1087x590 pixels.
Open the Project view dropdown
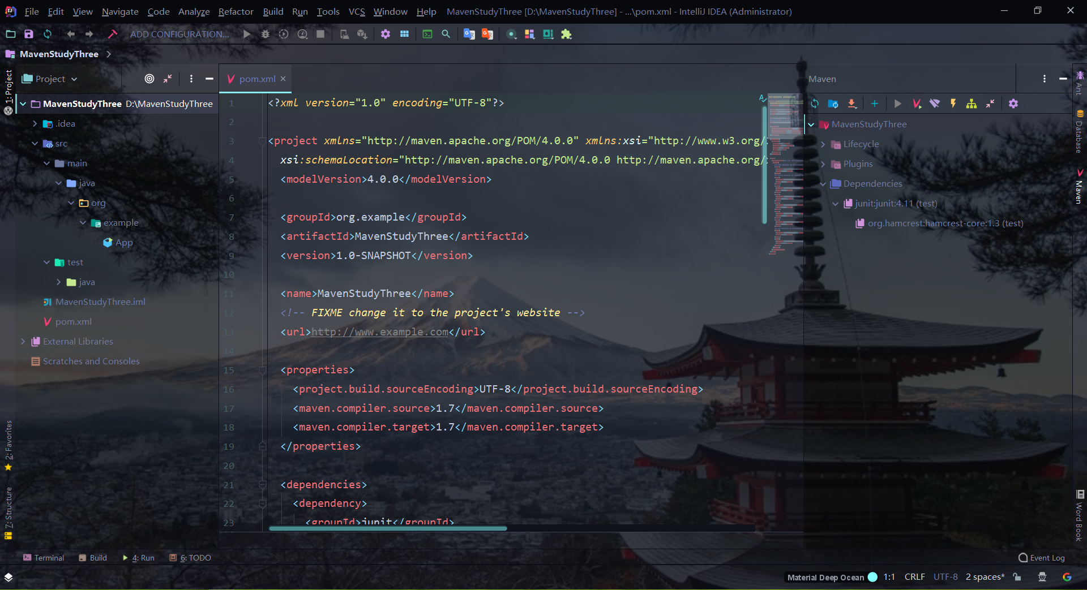(50, 79)
